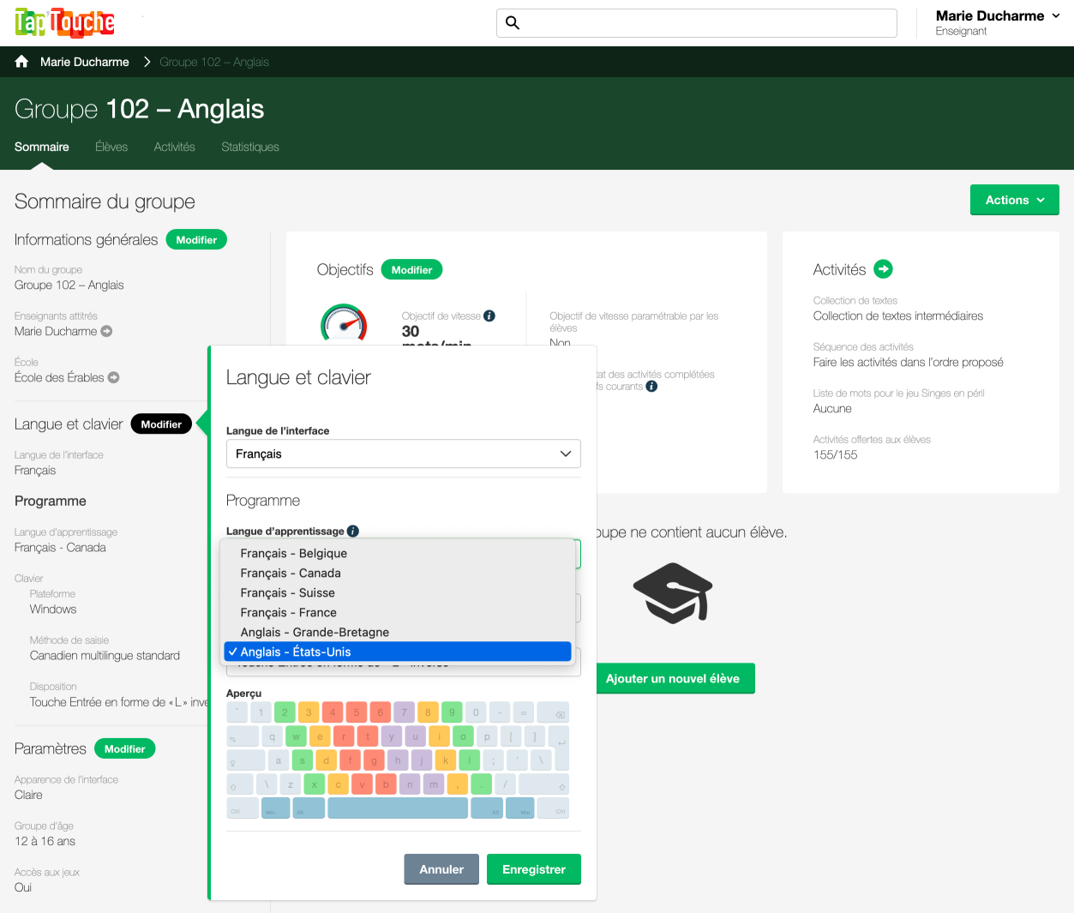The width and height of the screenshot is (1074, 913).
Task: Click the home icon in breadcrumb
Action: coord(22,62)
